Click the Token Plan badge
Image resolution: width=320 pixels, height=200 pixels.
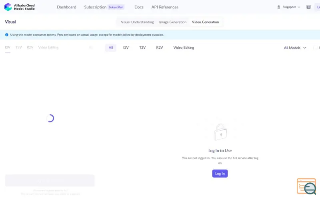[116, 7]
